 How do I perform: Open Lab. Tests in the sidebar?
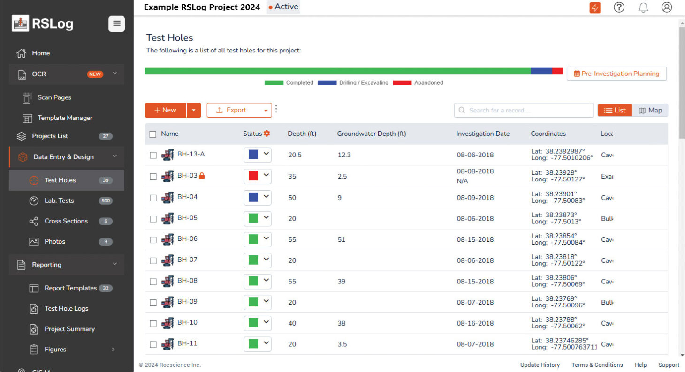pos(59,201)
